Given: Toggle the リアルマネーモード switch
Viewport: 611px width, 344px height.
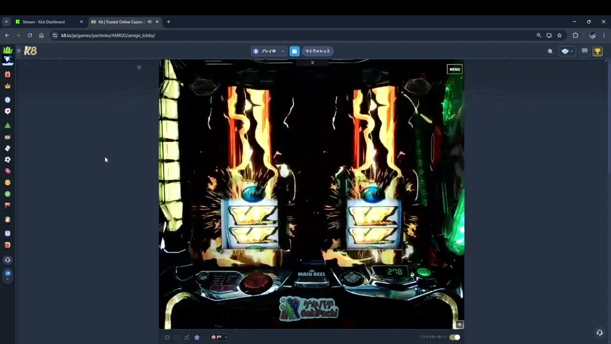Looking at the screenshot, I should (x=454, y=337).
